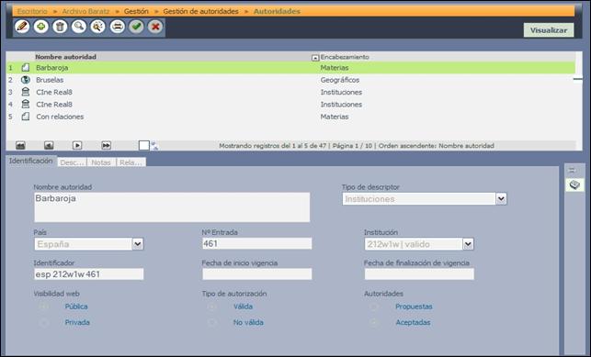The image size is (591, 357).
Task: Print using the printer icon
Action: (118, 27)
